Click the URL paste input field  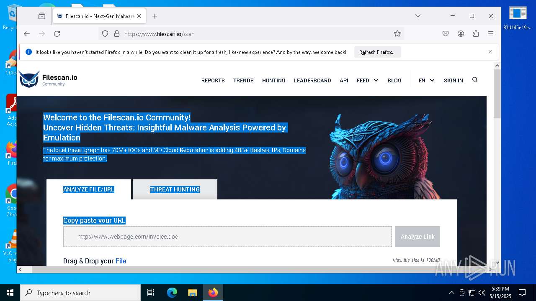tap(228, 237)
